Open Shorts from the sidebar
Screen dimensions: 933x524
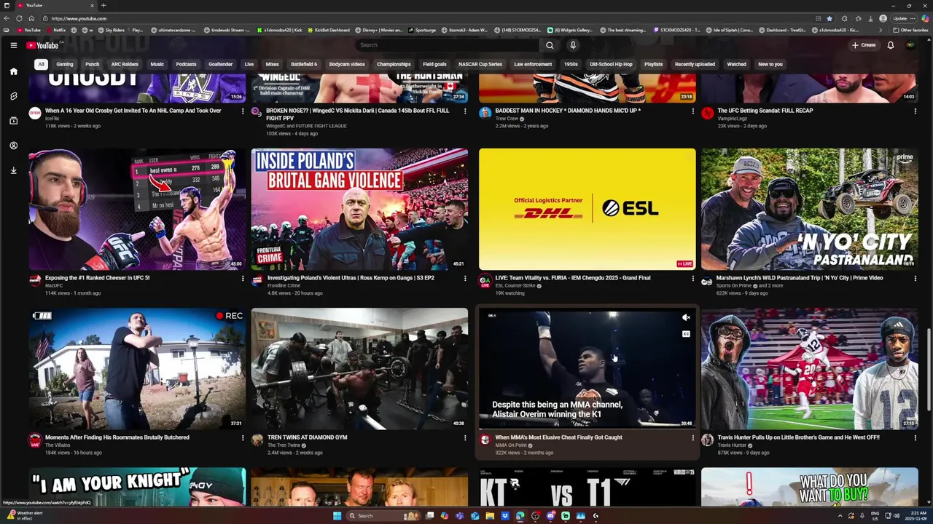[13, 96]
